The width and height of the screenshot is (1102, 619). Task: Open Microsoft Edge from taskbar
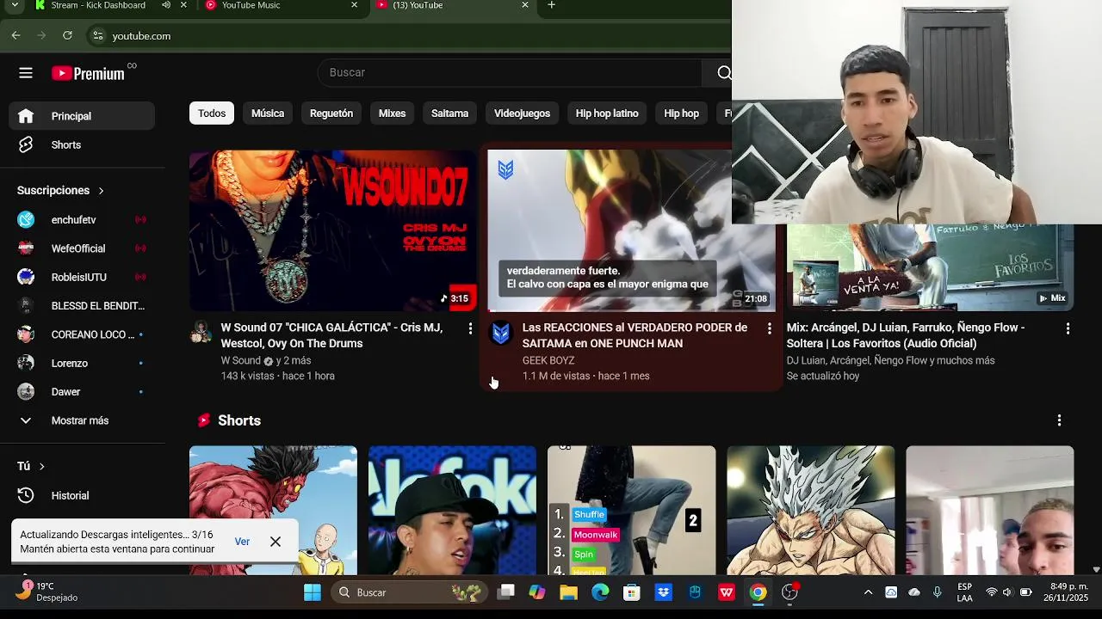tap(600, 592)
